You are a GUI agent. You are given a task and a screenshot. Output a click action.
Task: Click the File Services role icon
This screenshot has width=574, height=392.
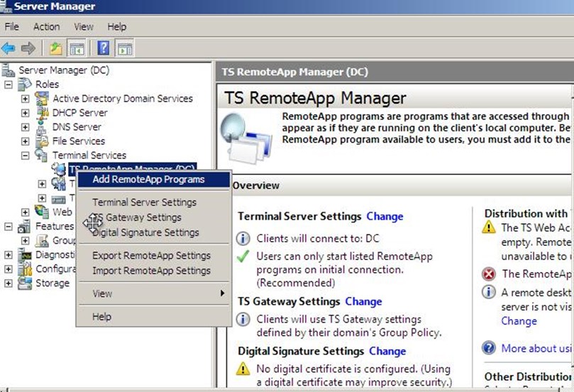43,141
